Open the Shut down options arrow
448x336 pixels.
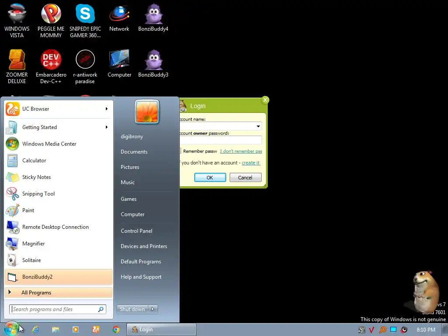pos(153,309)
